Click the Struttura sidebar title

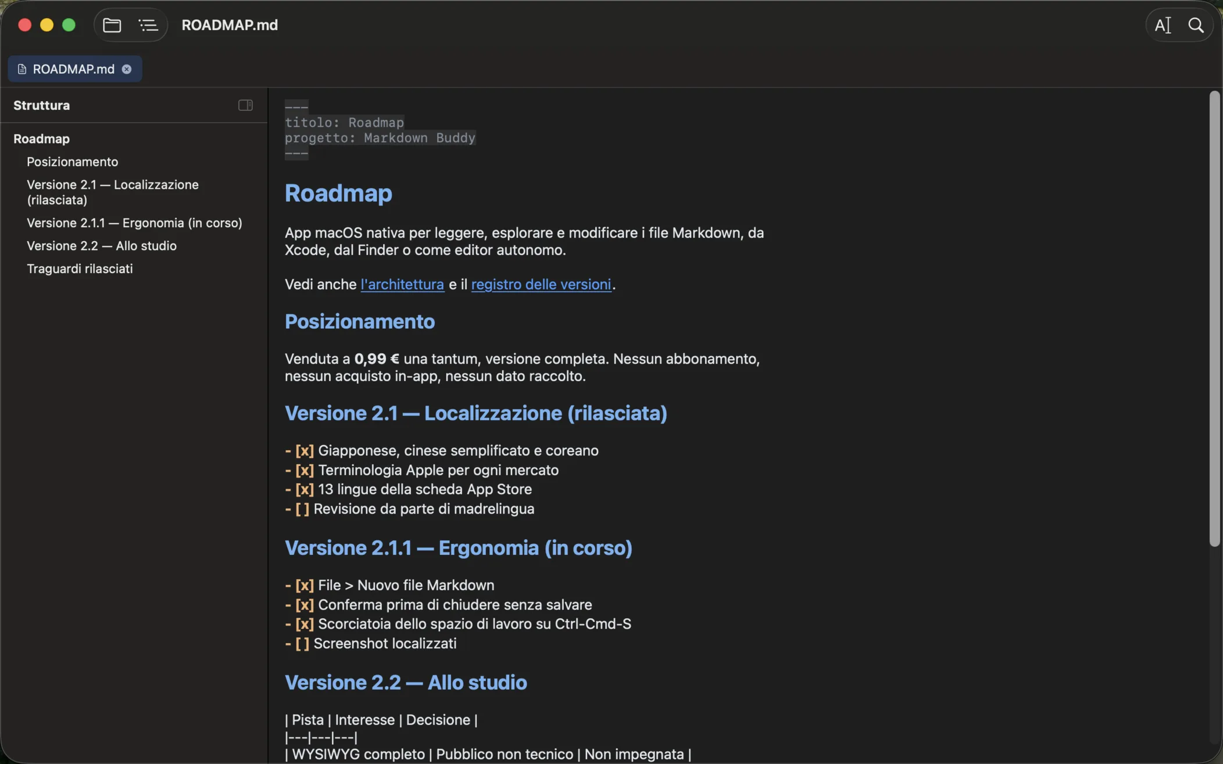coord(41,105)
